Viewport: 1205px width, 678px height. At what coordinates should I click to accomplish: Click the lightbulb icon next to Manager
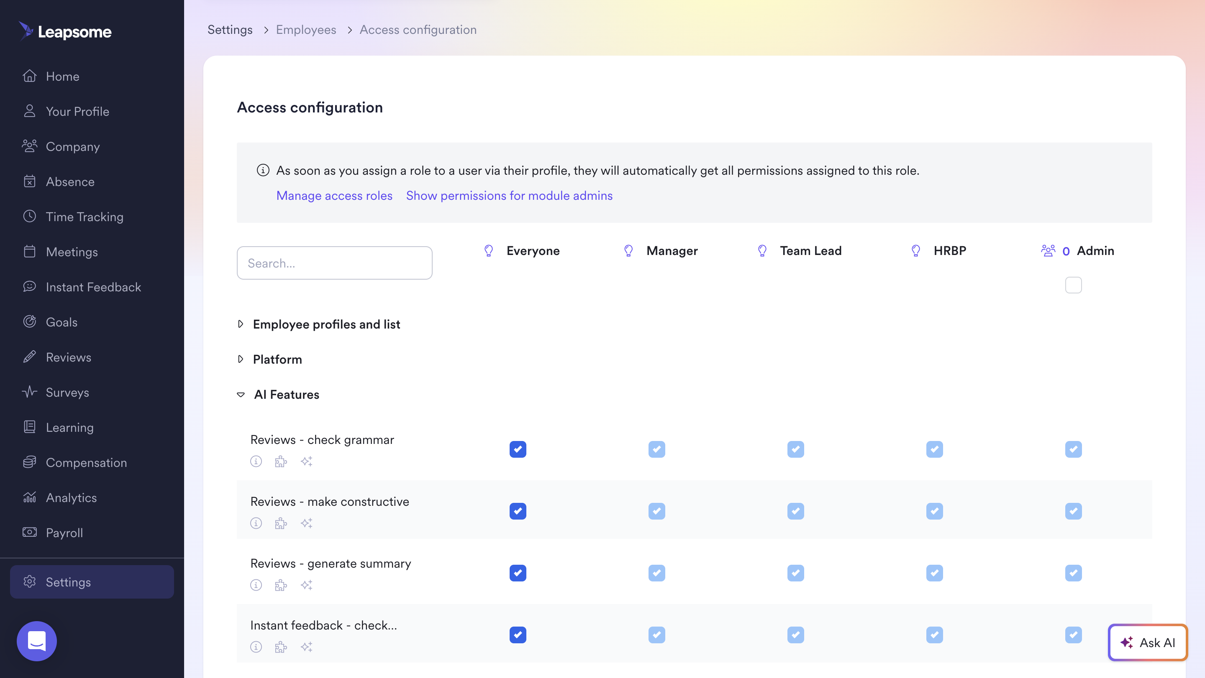point(628,251)
